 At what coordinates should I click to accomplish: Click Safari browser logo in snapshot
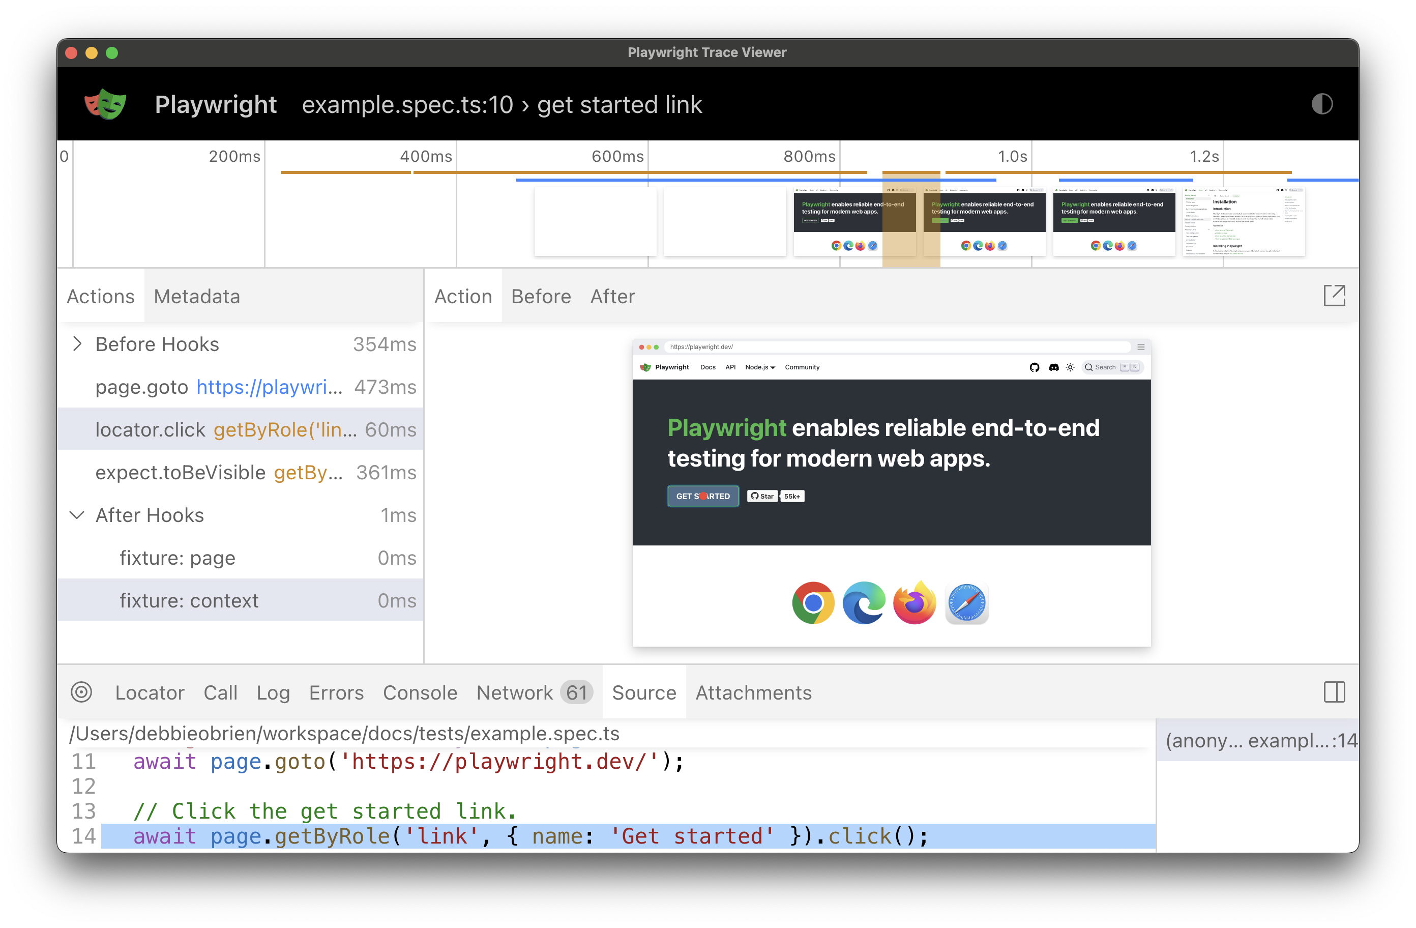tap(966, 602)
